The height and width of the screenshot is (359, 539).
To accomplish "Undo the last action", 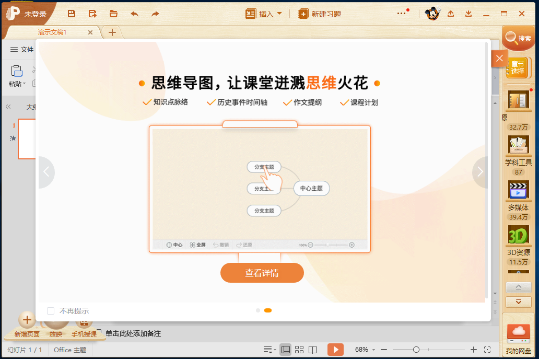I will click(x=134, y=14).
